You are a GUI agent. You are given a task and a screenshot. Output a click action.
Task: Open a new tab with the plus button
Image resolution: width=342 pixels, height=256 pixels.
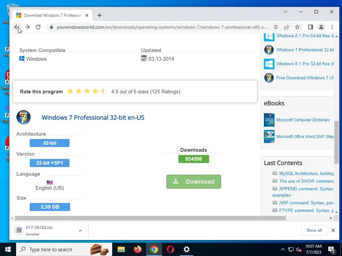(100, 15)
